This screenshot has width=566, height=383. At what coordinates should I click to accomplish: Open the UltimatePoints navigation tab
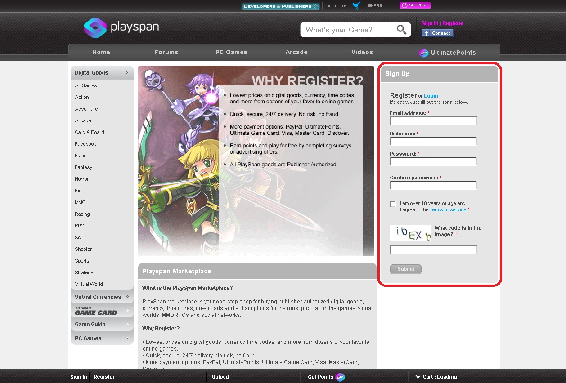tap(447, 53)
